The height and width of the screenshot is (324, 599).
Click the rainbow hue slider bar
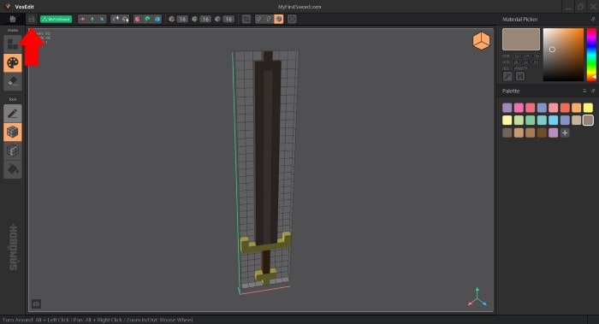coord(591,55)
